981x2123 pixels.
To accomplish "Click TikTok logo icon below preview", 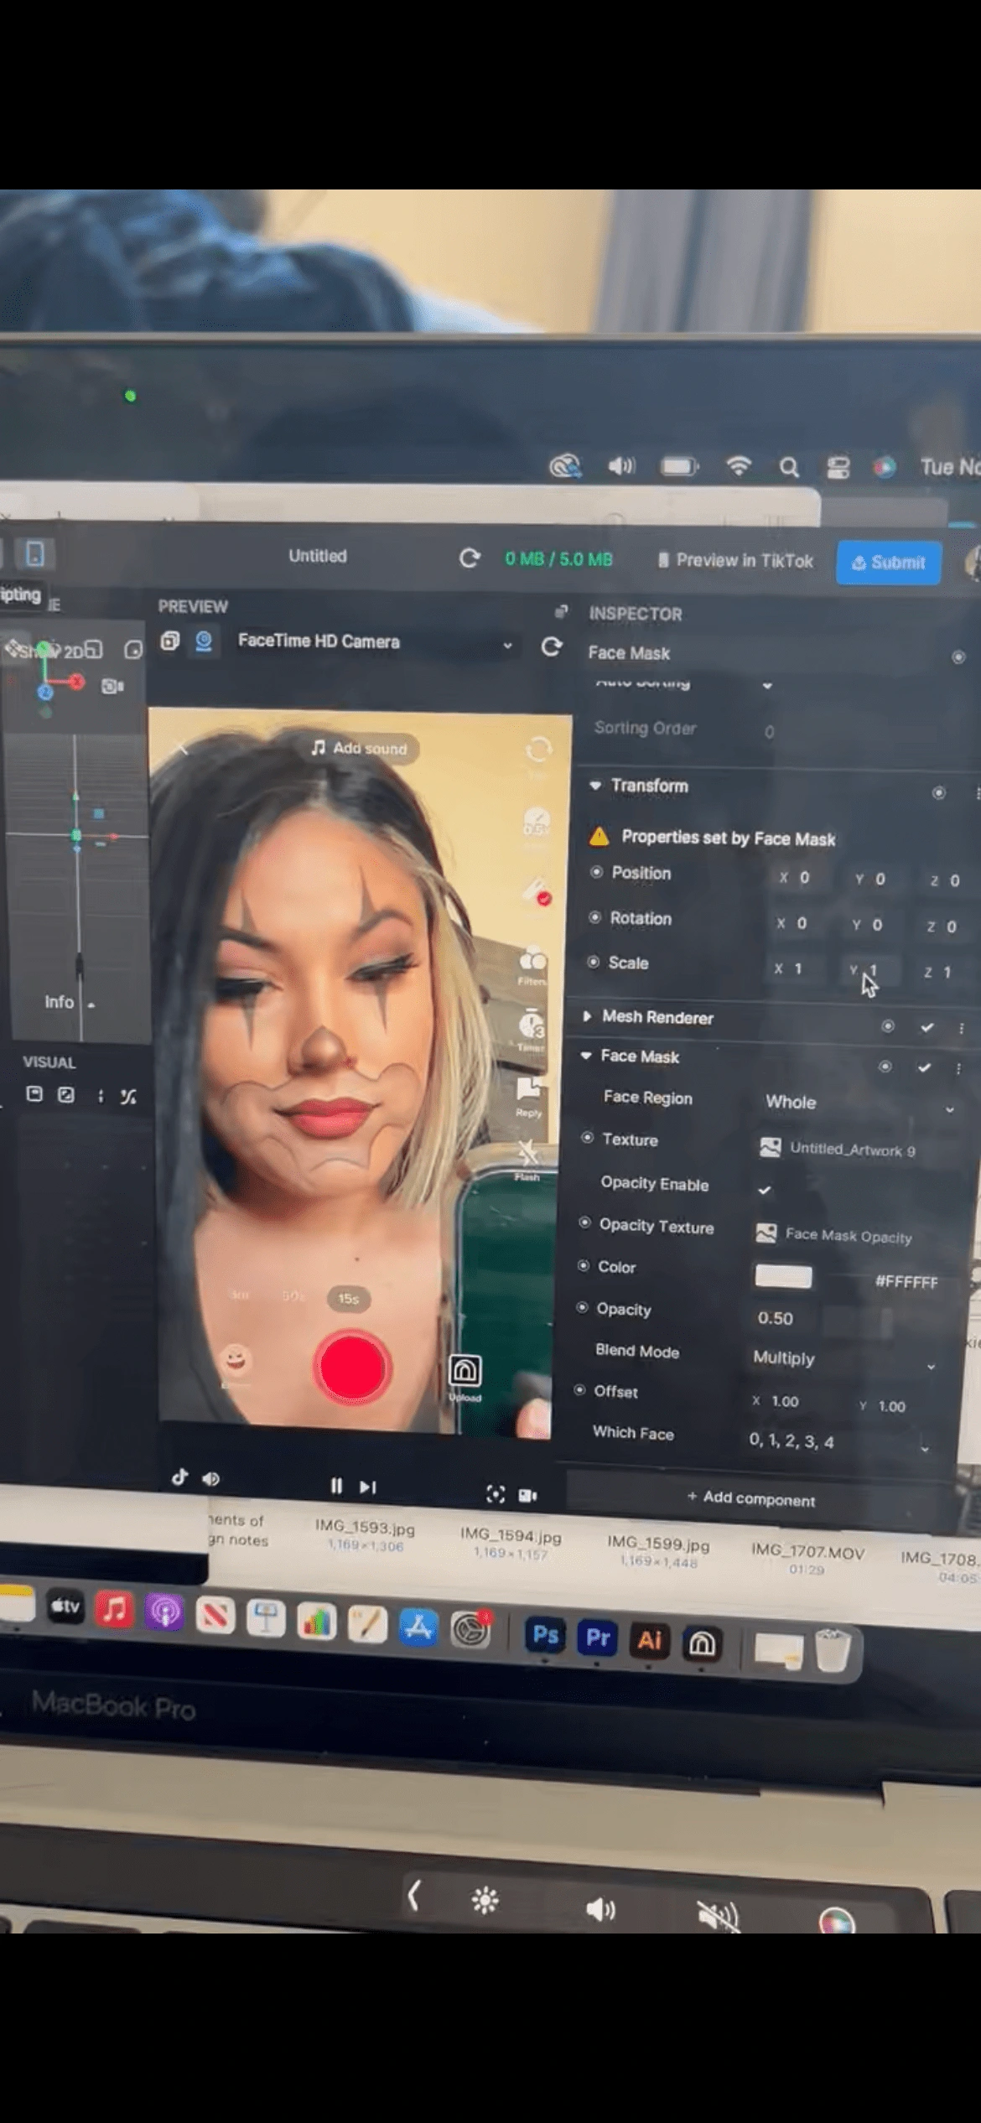I will pyautogui.click(x=179, y=1477).
